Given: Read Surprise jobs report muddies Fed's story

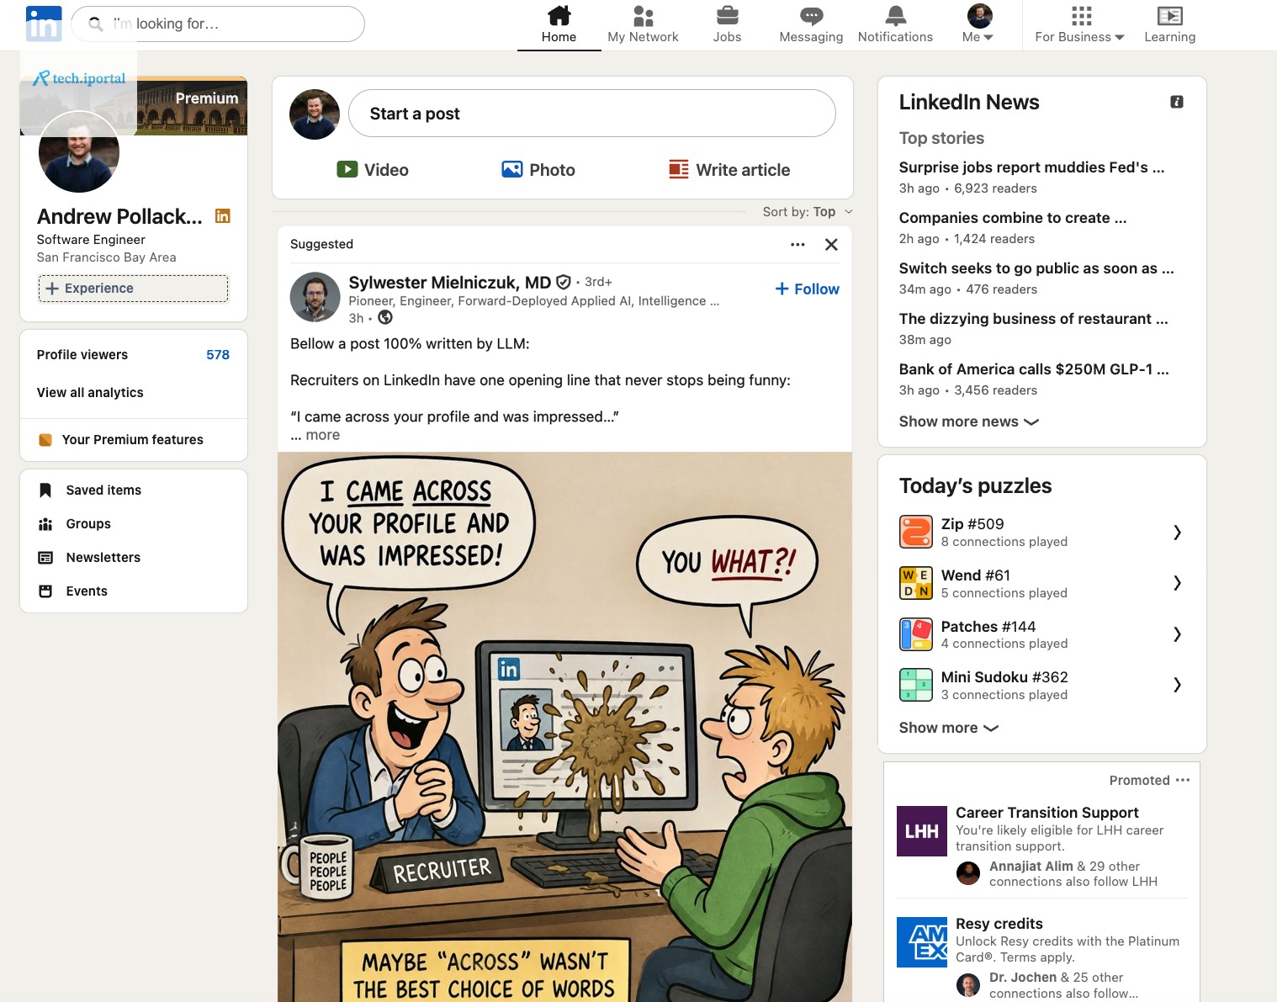Looking at the screenshot, I should (1031, 167).
